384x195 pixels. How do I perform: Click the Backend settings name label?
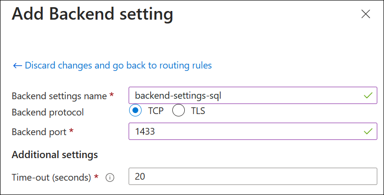coord(59,96)
